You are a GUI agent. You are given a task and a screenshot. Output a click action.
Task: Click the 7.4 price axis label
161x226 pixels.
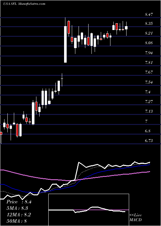click(x=148, y=92)
